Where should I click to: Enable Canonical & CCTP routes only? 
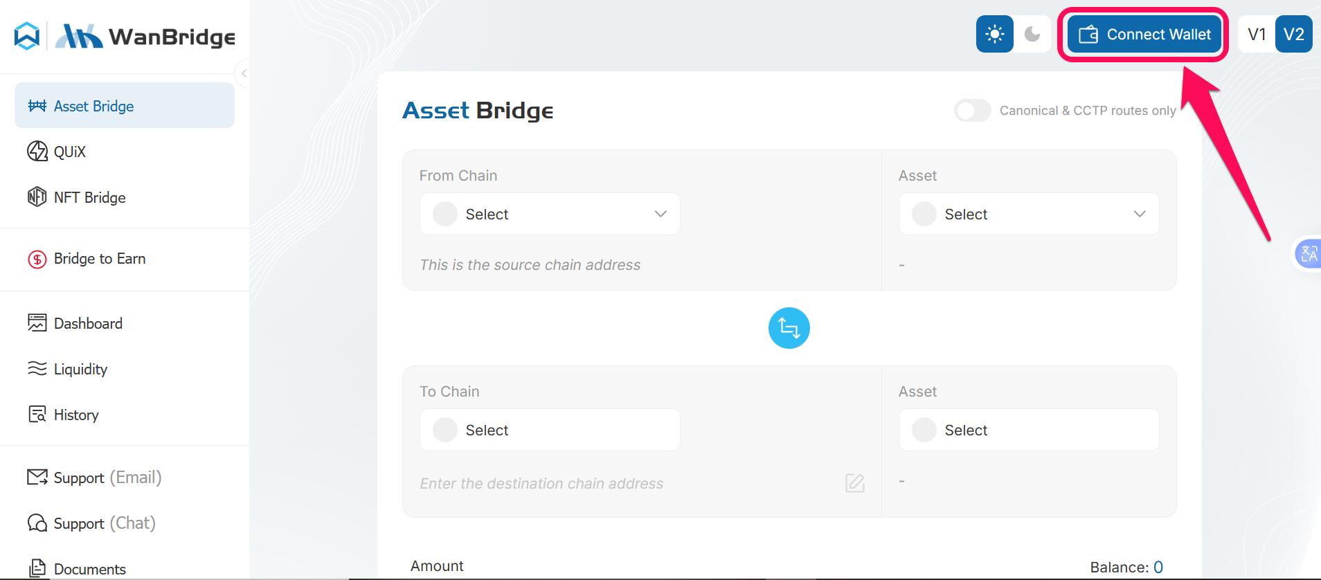(972, 110)
